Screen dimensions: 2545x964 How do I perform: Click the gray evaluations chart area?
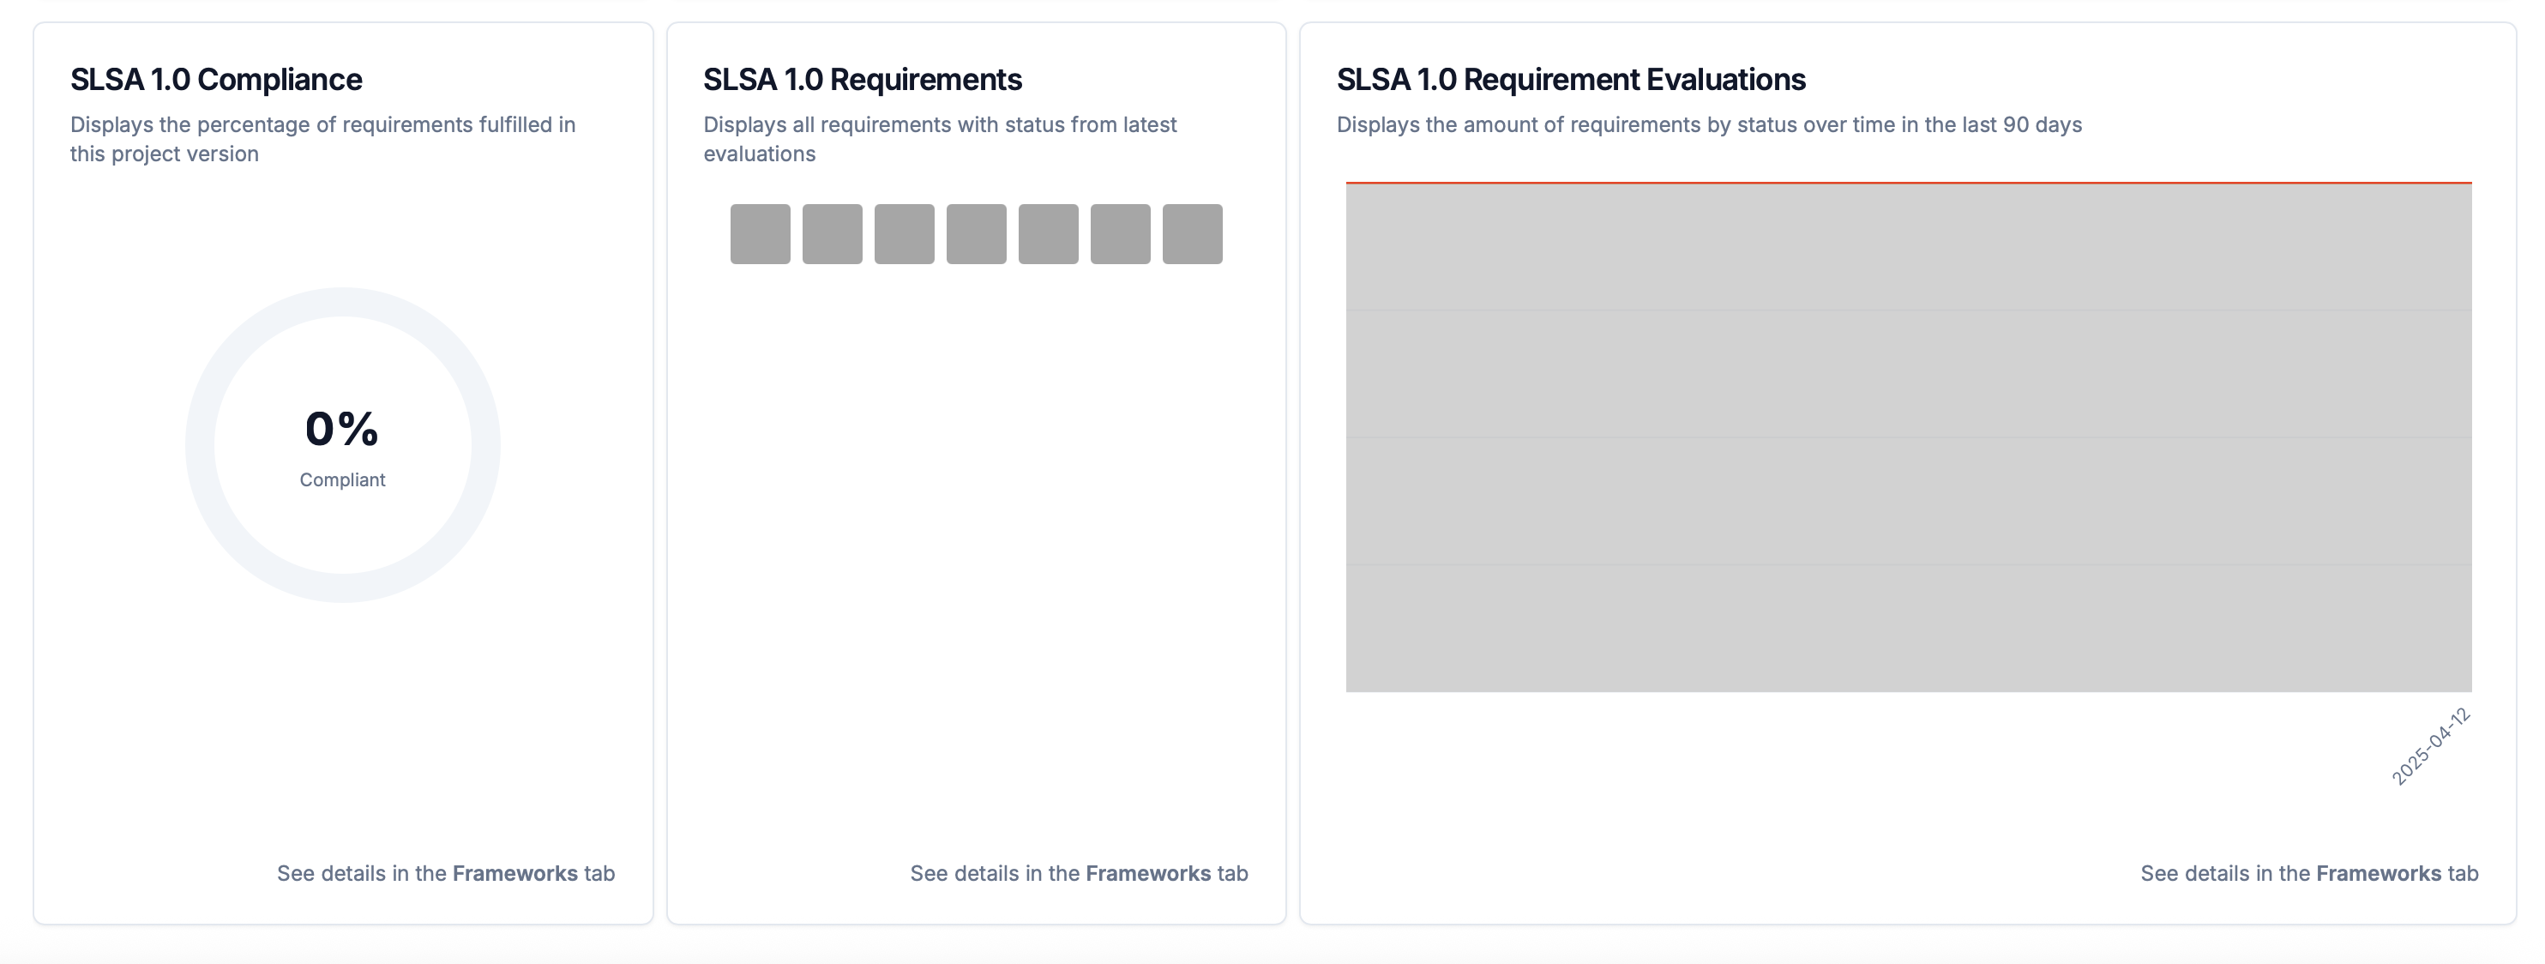pos(1909,437)
